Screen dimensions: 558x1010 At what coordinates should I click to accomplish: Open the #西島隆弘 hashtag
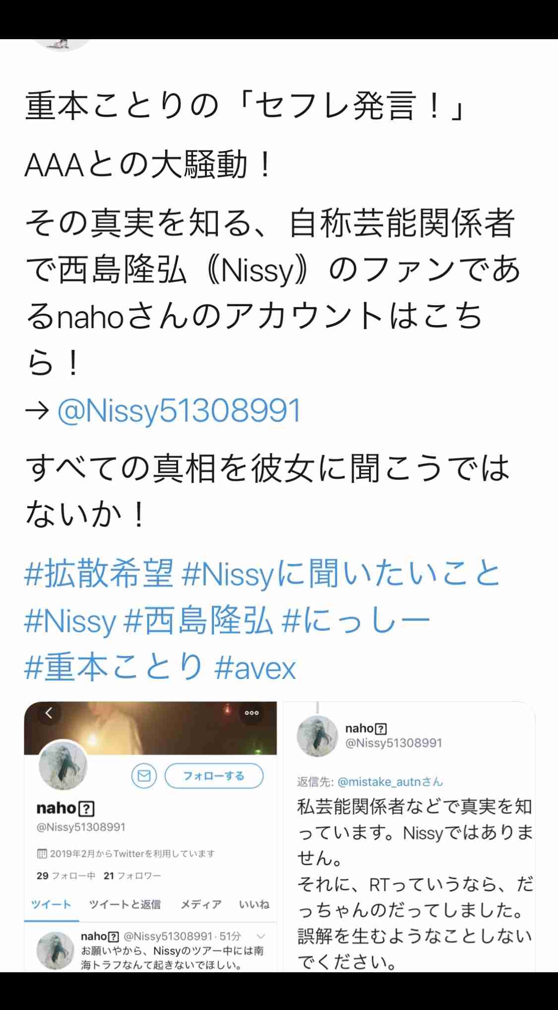(x=198, y=621)
